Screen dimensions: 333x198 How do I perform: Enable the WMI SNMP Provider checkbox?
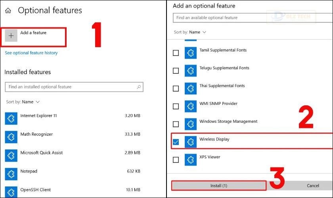176,106
